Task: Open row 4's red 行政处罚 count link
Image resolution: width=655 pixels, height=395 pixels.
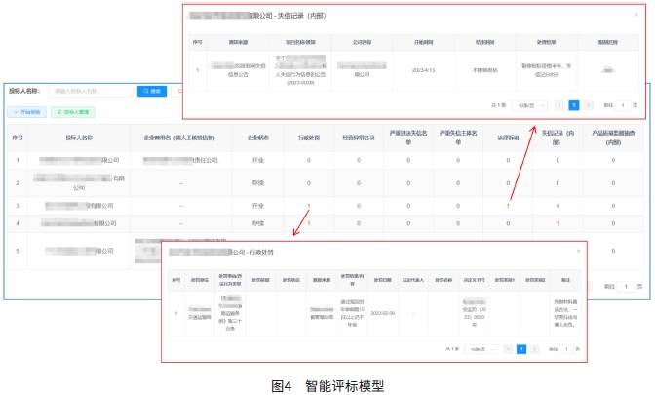Action: [309, 223]
